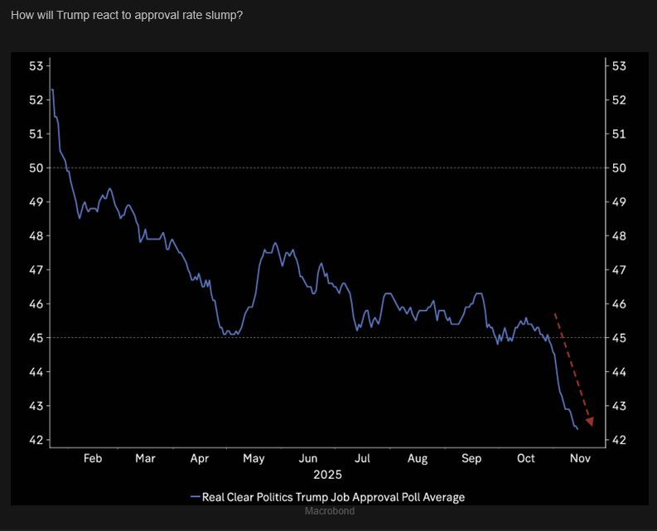
Task: Click the 50 value on the left axis
Action: coord(36,168)
